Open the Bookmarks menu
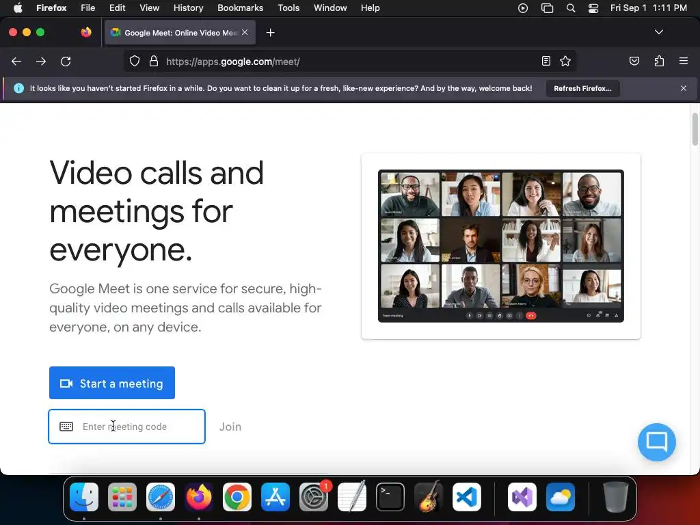Viewport: 700px width, 525px height. (240, 8)
